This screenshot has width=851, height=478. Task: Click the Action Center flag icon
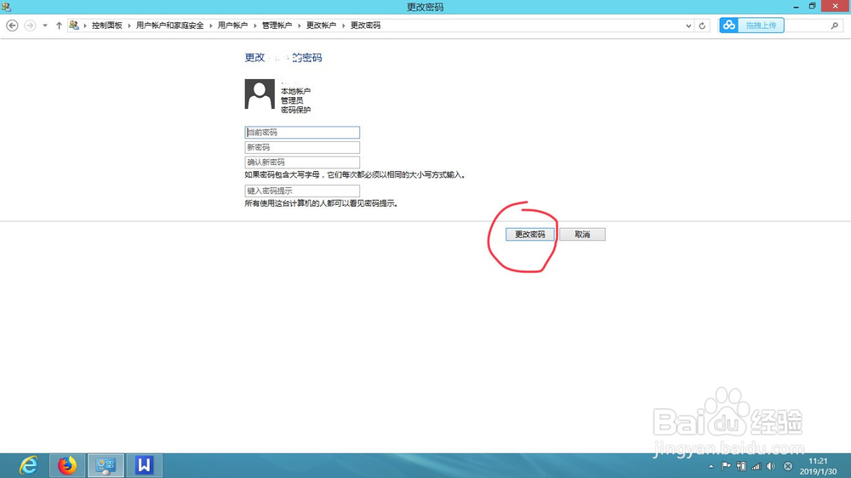pyautogui.click(x=726, y=466)
